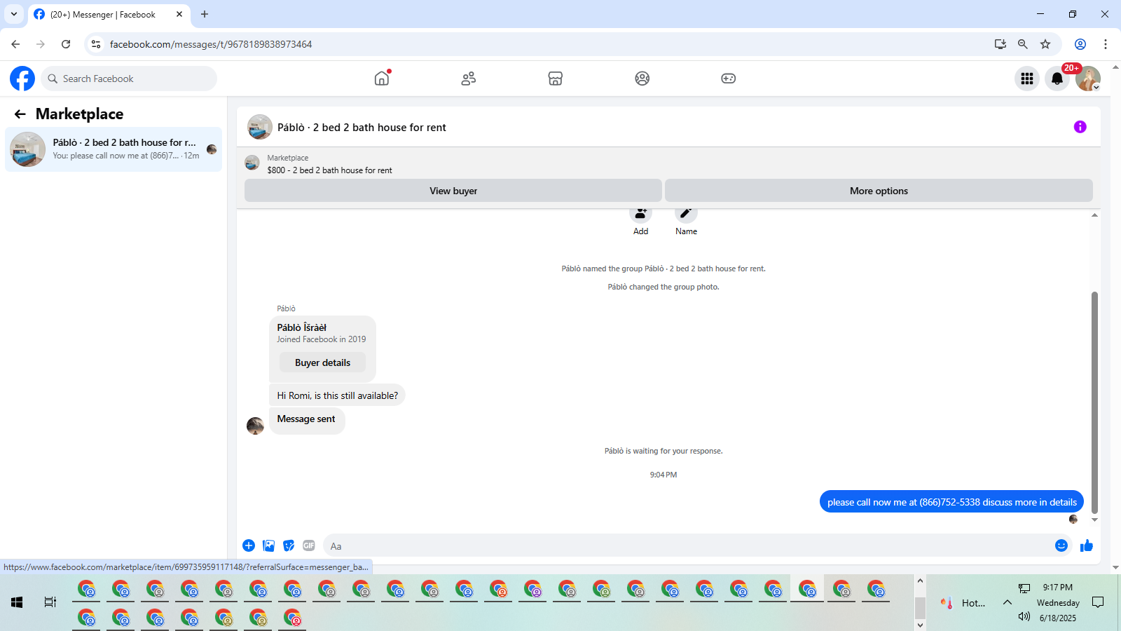Open the volume control in system tray
The height and width of the screenshot is (631, 1121).
pyautogui.click(x=1024, y=616)
